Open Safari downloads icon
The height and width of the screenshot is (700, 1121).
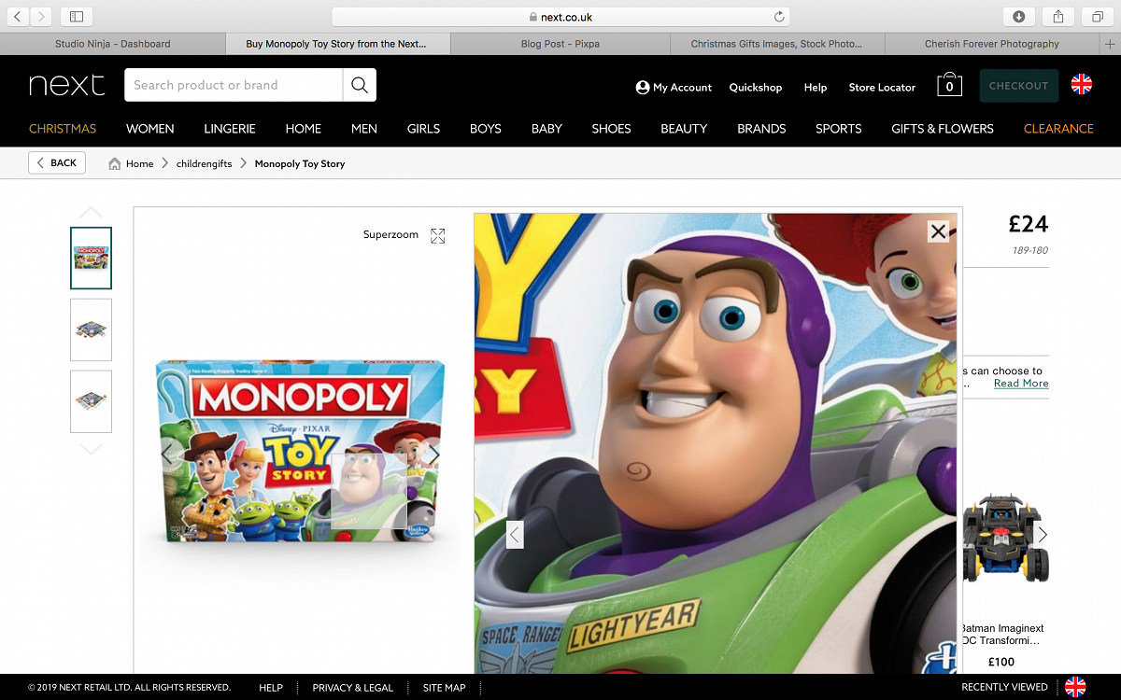tap(1019, 17)
